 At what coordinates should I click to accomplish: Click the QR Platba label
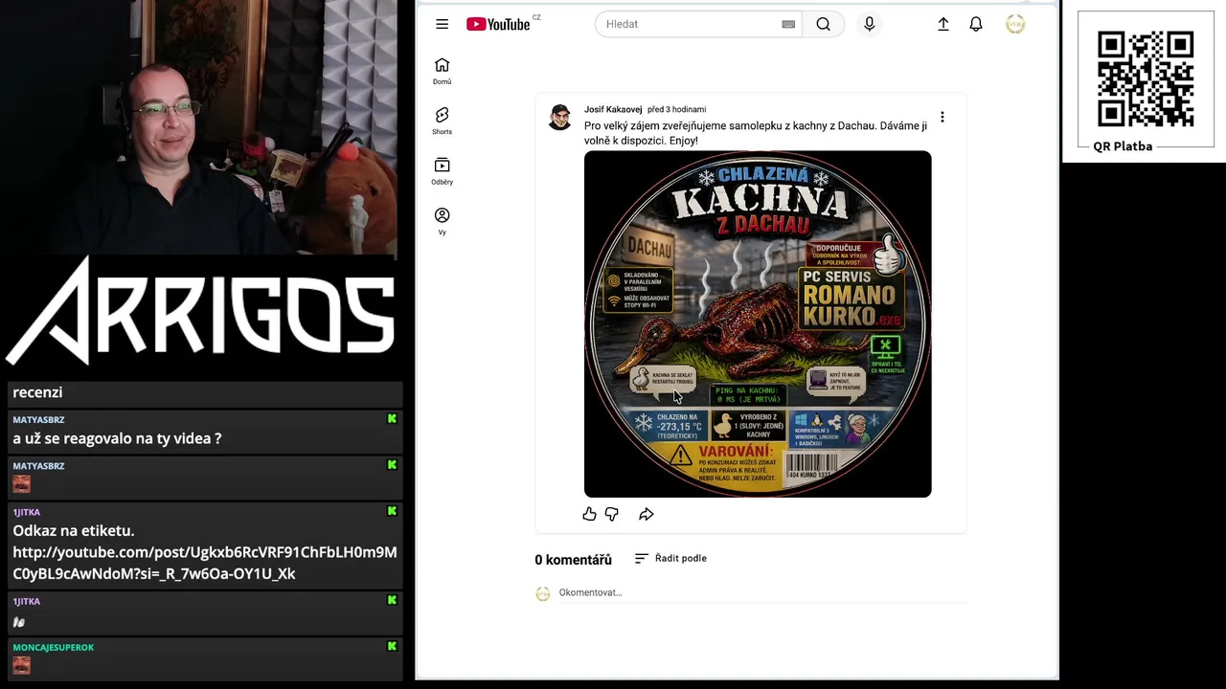point(1123,146)
